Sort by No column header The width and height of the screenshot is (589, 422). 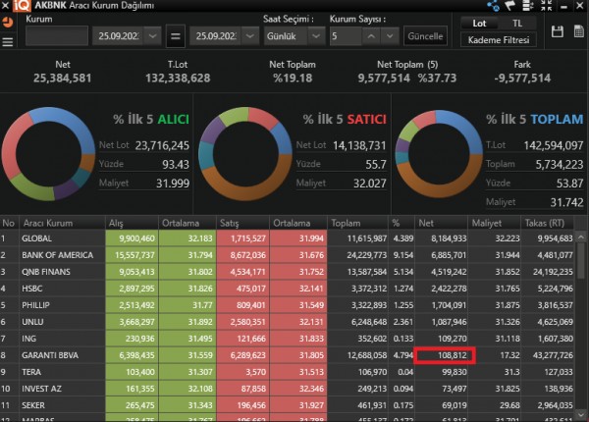pyautogui.click(x=9, y=223)
